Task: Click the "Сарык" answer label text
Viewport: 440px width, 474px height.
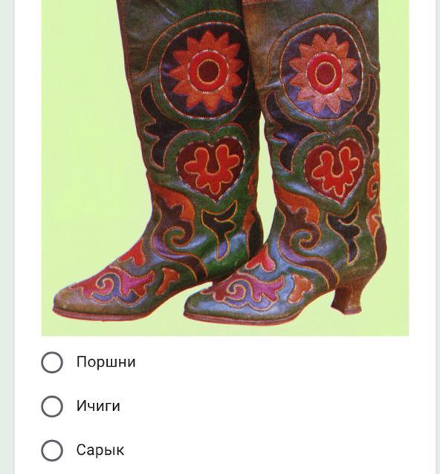Action: 100,450
